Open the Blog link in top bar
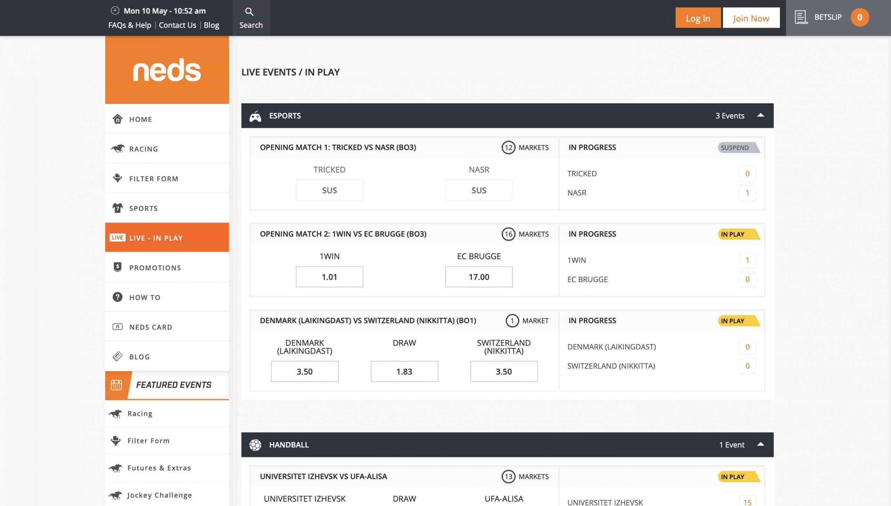The image size is (891, 506). (x=211, y=25)
